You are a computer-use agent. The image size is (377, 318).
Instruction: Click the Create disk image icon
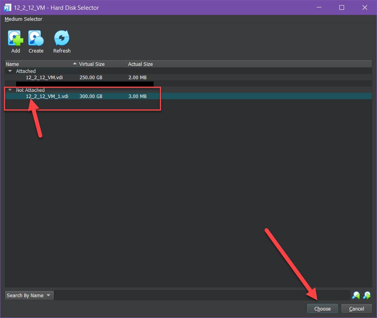pos(36,42)
